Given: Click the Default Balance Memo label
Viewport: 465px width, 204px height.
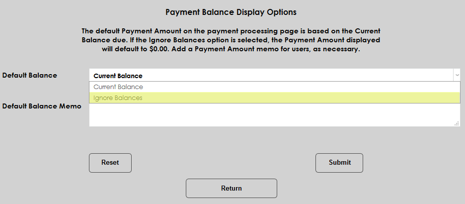Looking at the screenshot, I should (x=42, y=106).
